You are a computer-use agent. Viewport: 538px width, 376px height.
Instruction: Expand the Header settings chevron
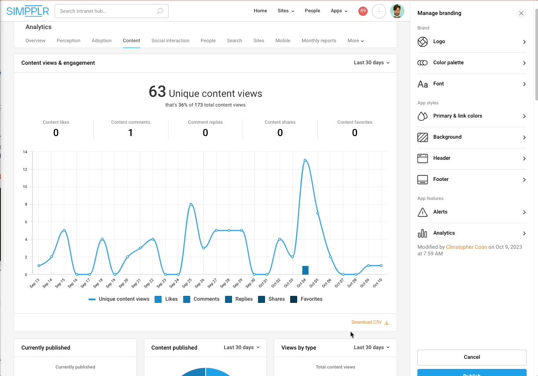(524, 159)
